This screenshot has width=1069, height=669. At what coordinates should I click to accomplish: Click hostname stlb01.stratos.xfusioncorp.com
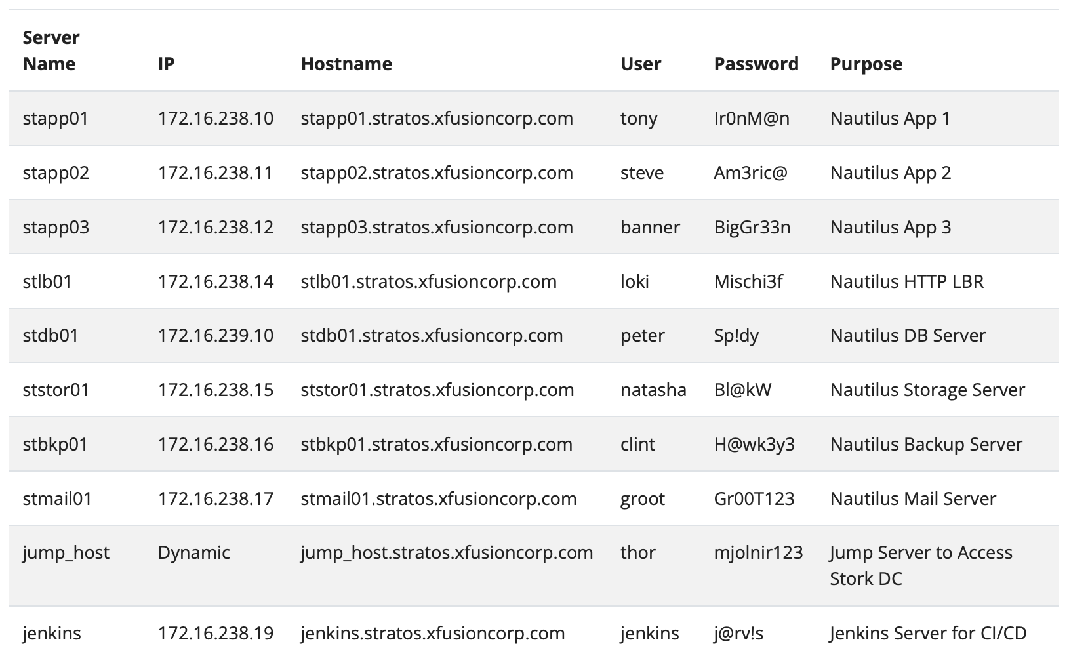[x=428, y=282]
